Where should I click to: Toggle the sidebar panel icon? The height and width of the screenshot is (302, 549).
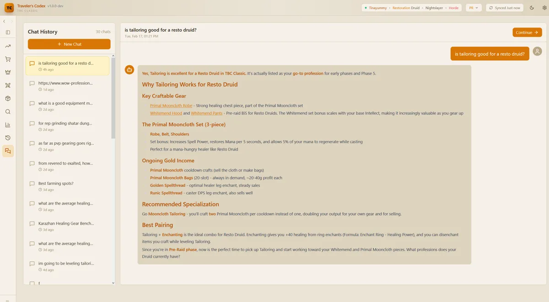point(8,32)
